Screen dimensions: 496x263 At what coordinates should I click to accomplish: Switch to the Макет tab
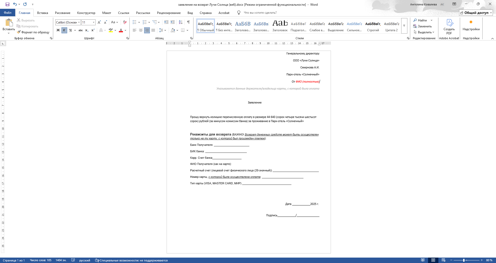107,13
